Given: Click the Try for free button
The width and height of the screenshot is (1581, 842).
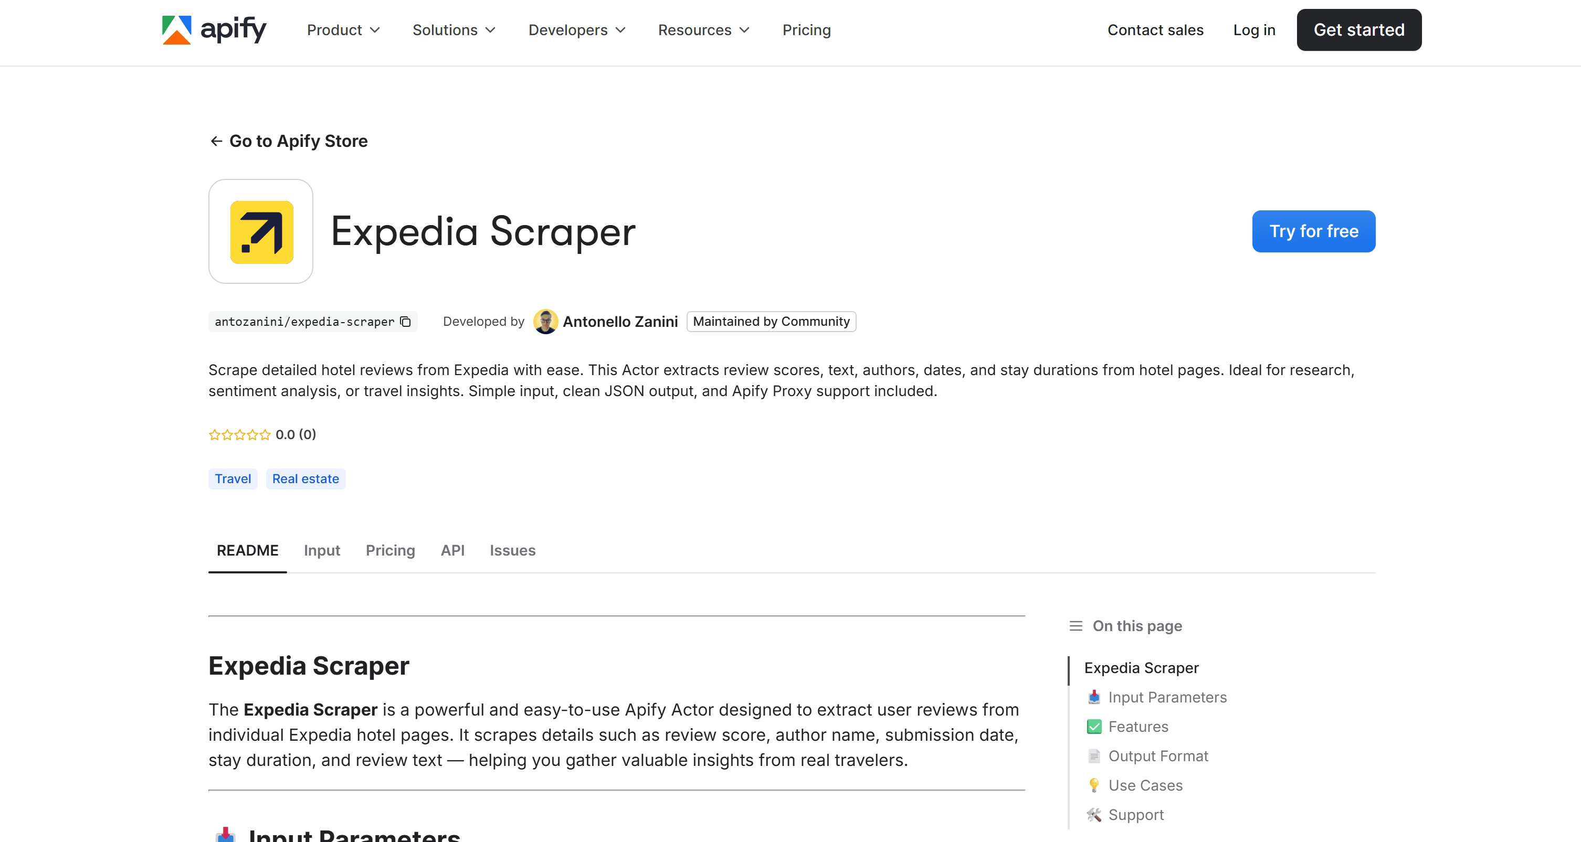Looking at the screenshot, I should click(1313, 231).
